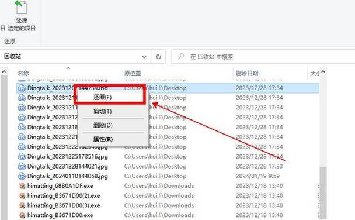Click the jpg icon of Dingtalk_20240110144058.jpg
The height and width of the screenshot is (220, 355).
click(22, 176)
